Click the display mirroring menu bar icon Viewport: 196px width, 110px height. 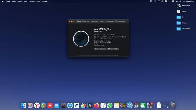[x=159, y=1]
